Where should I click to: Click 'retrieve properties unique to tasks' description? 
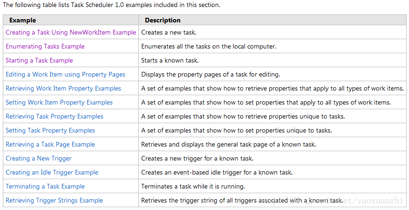pos(243,117)
